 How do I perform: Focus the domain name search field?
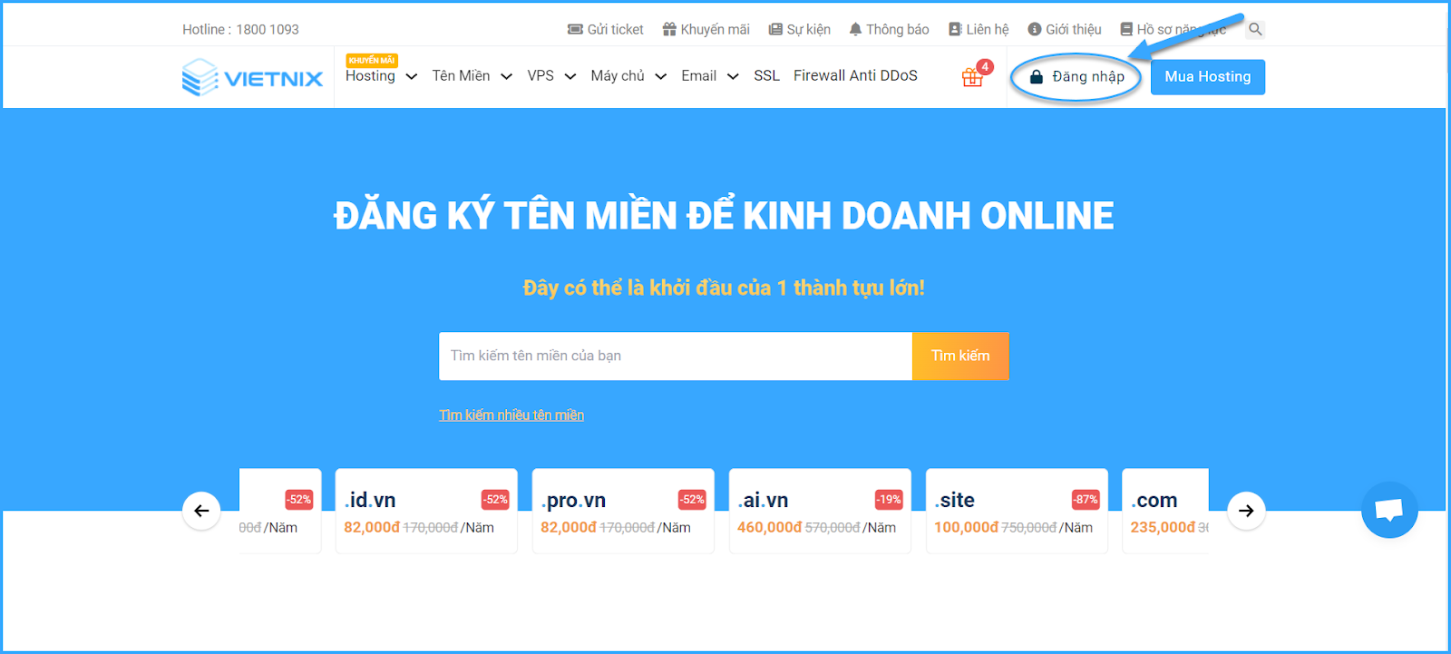coord(676,356)
